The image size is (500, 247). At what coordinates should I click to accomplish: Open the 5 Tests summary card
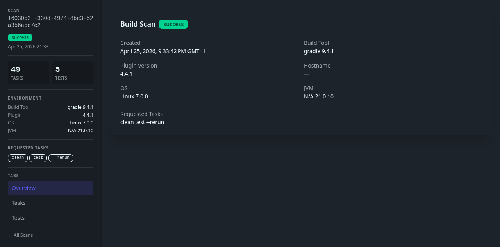point(73,73)
